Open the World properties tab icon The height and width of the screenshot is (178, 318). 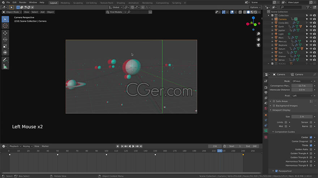pos(266,108)
